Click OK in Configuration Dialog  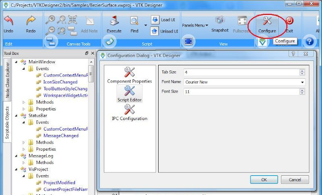(264, 180)
